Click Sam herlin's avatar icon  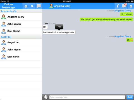pyautogui.click(x=4, y=57)
